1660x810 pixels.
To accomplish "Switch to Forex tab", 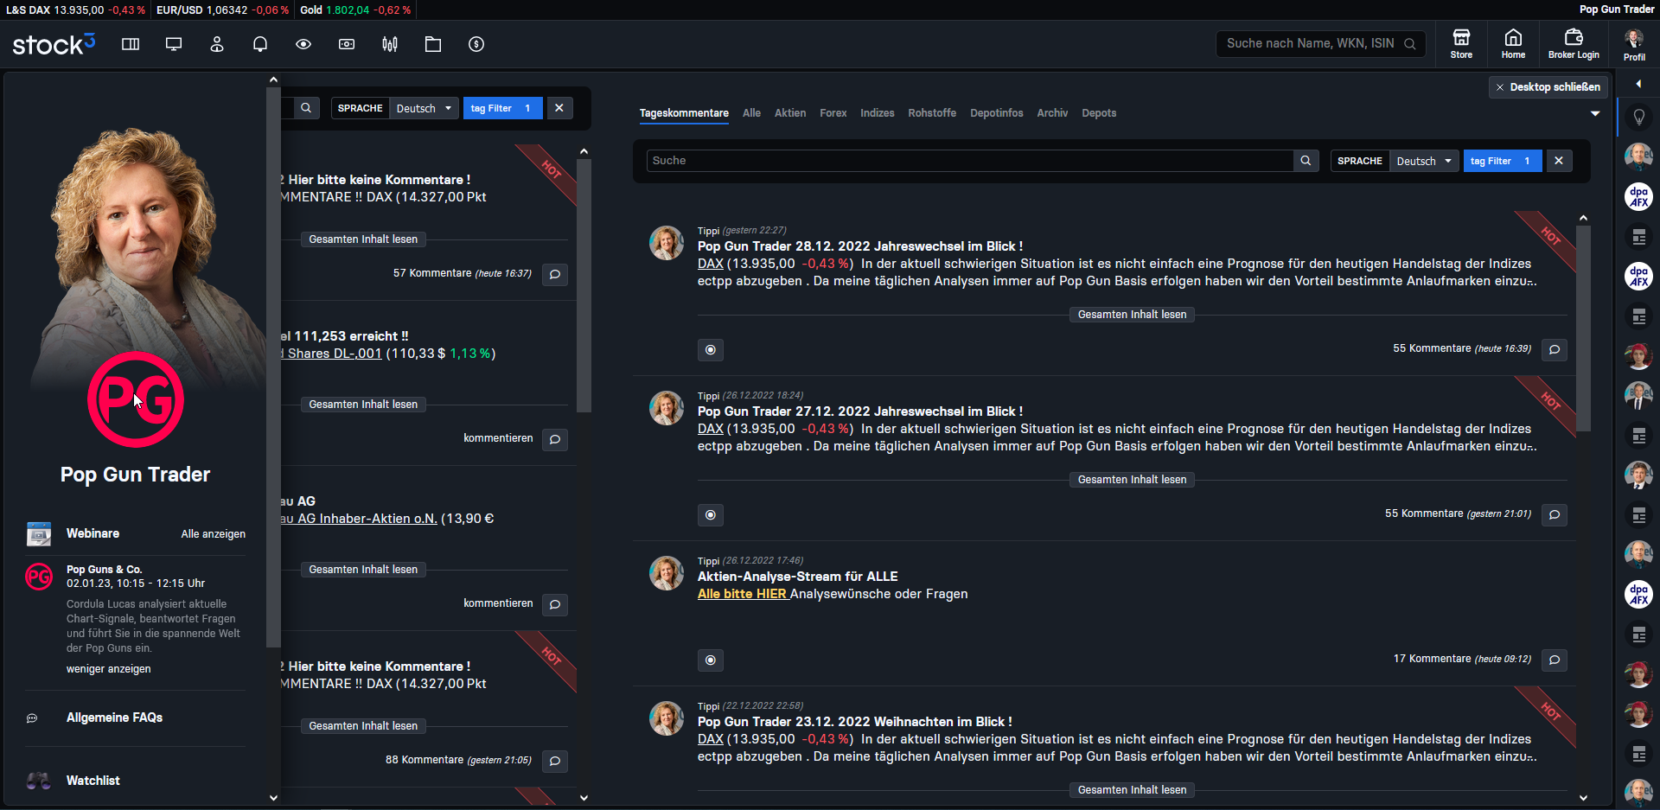I will pyautogui.click(x=833, y=113).
